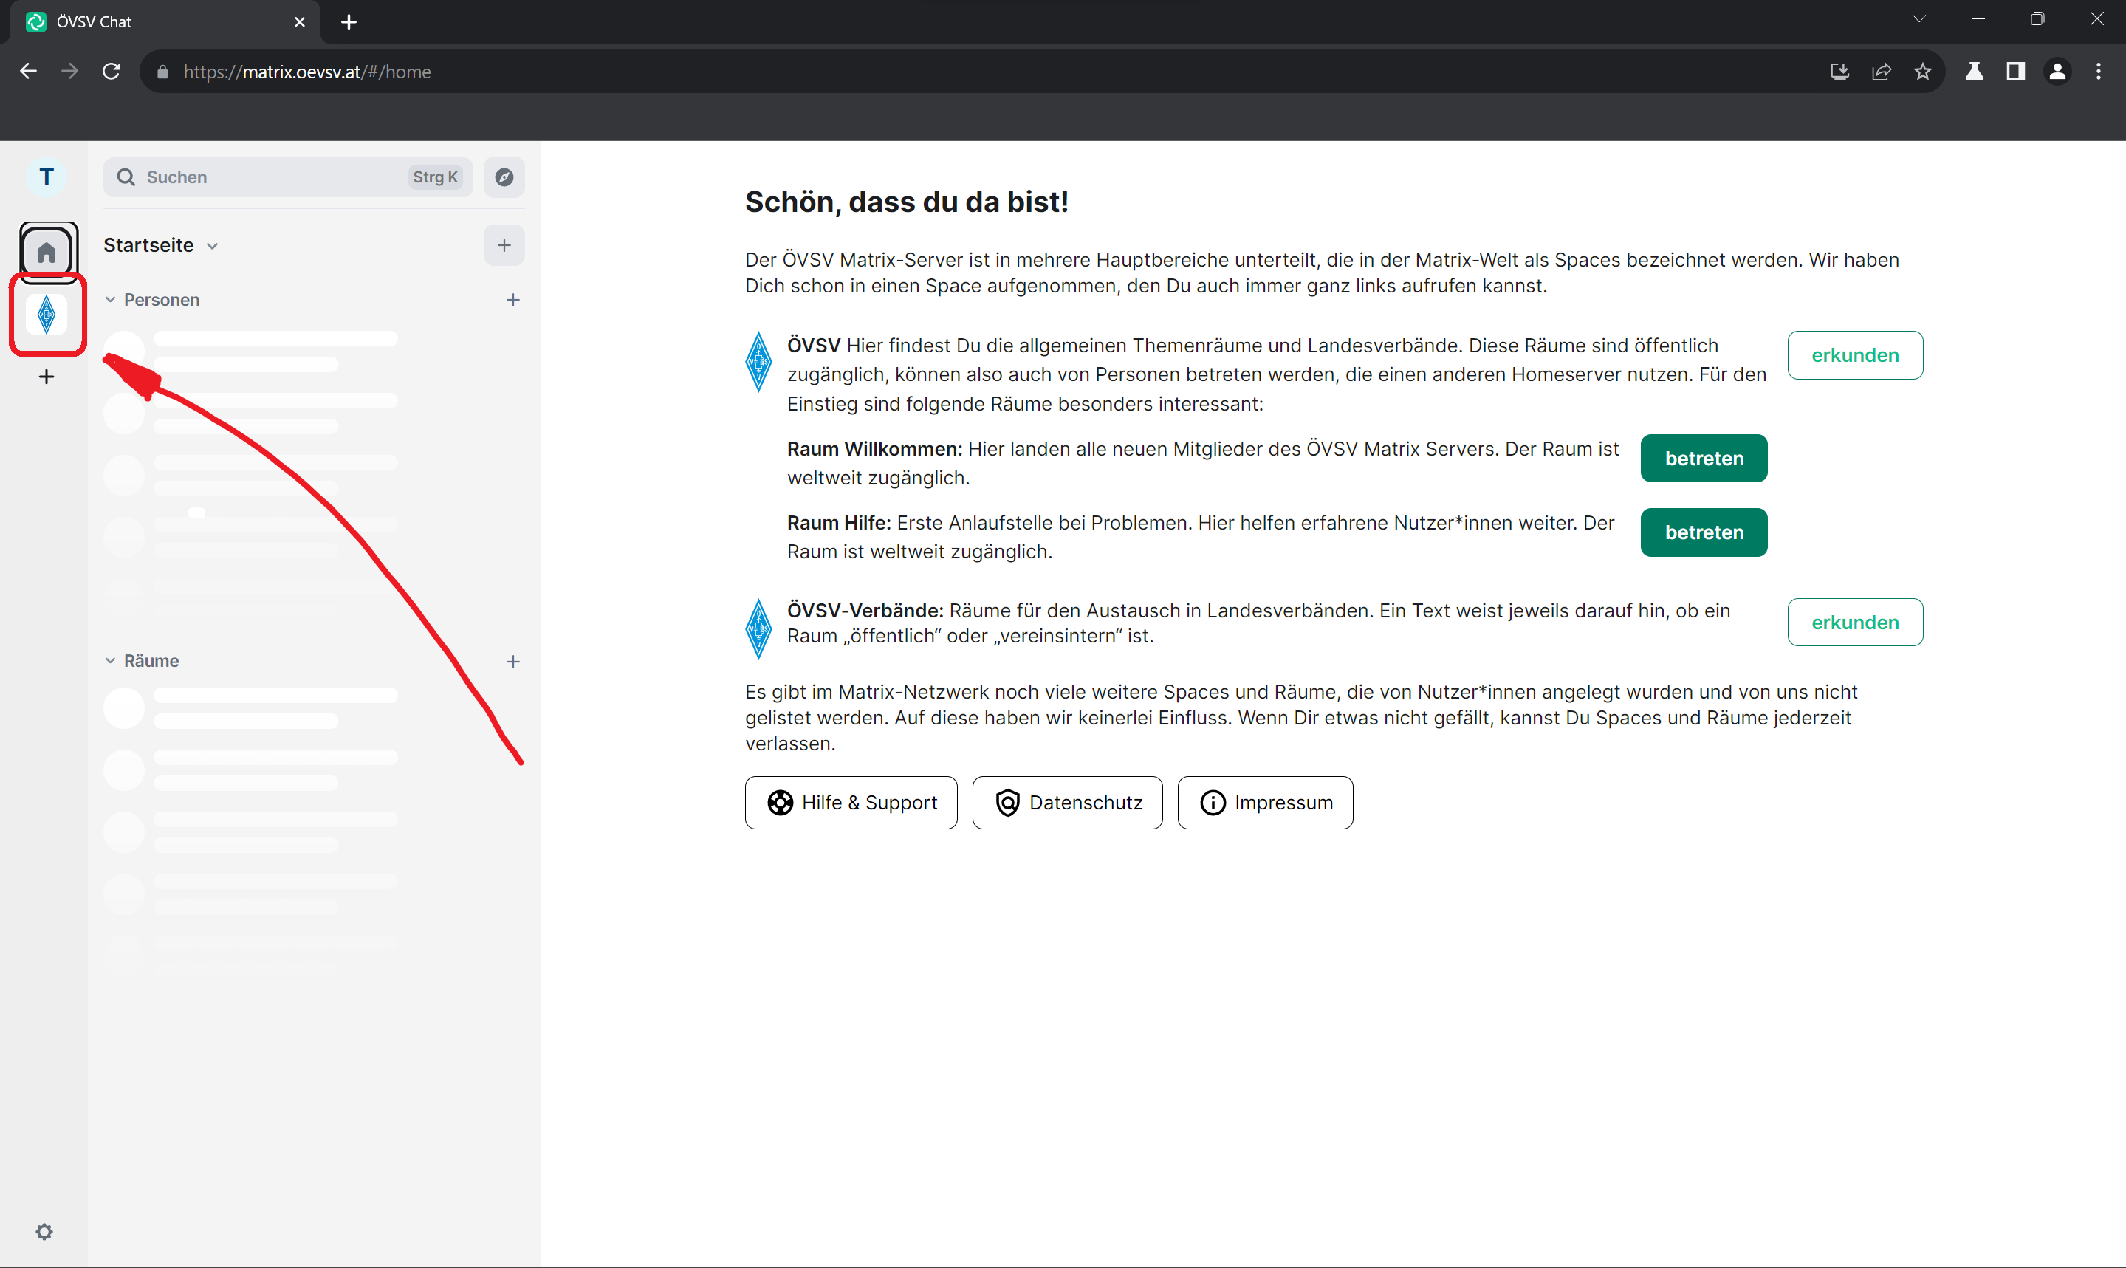Click the address bar URL
2126x1268 pixels.
[306, 72]
